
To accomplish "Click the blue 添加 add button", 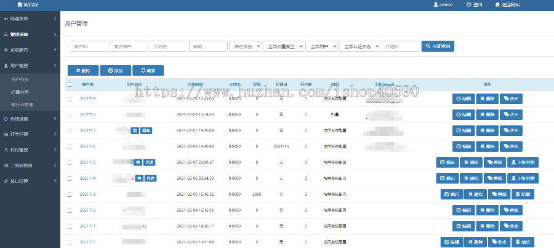I will [115, 71].
